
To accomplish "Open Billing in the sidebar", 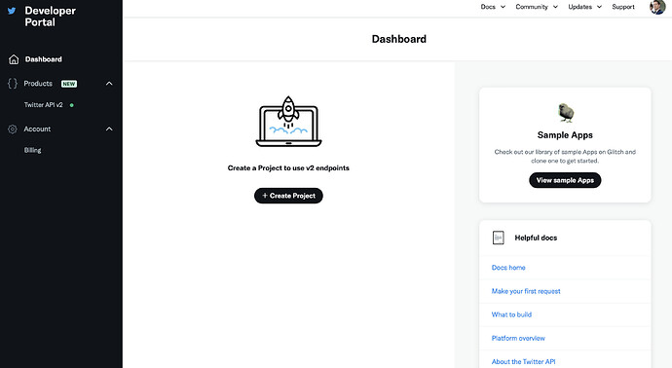I will point(32,150).
